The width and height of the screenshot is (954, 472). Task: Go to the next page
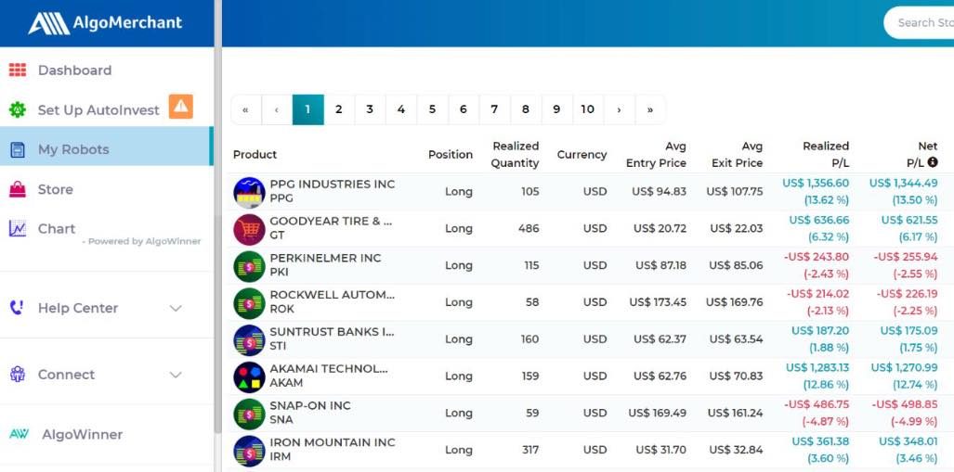point(619,109)
